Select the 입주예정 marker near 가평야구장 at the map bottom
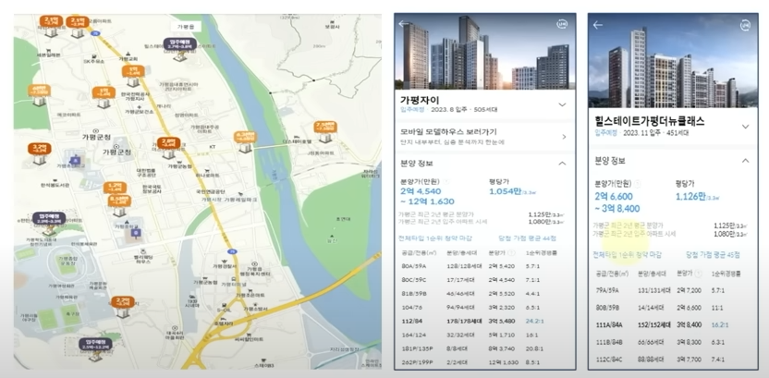769x378 pixels. click(x=95, y=348)
